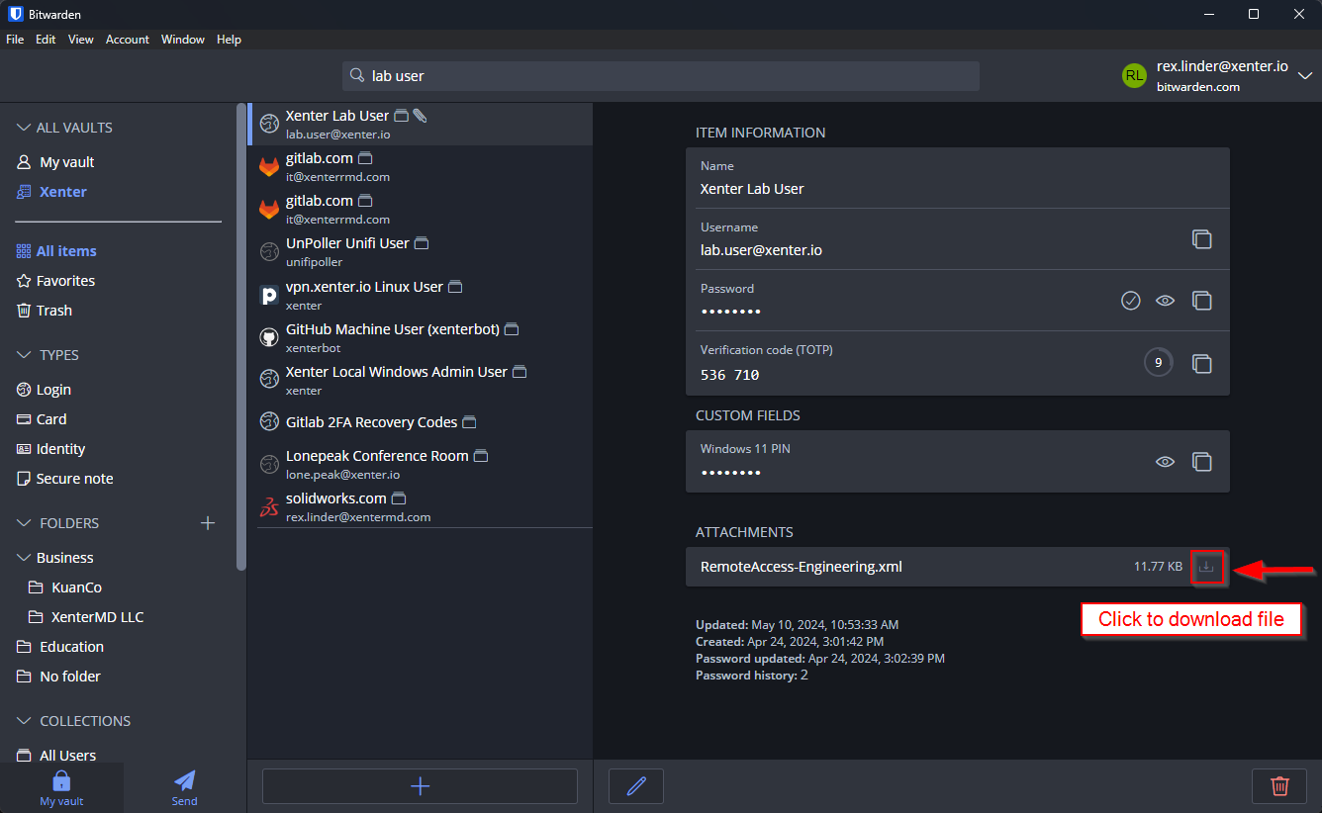Image resolution: width=1322 pixels, height=813 pixels.
Task: Copy the username lab.user@xenter.io
Action: (1201, 239)
